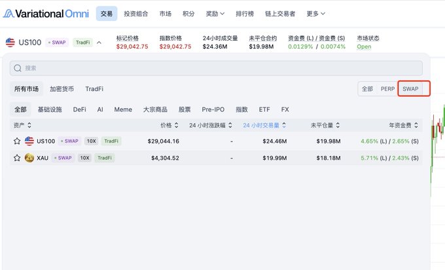The image size is (445, 270).
Task: Favorite US100 with the star icon
Action: 17,141
